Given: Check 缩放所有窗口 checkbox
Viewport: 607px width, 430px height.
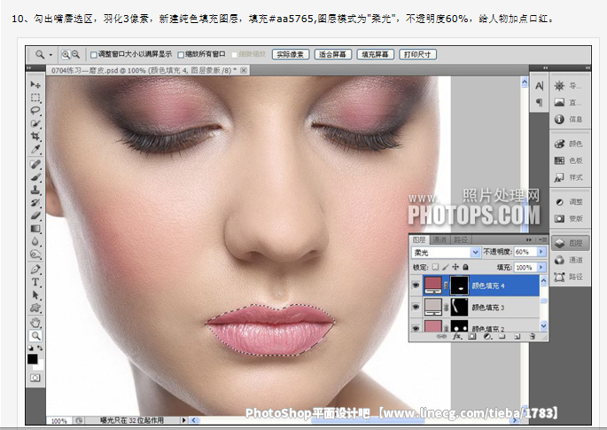Looking at the screenshot, I should (181, 55).
